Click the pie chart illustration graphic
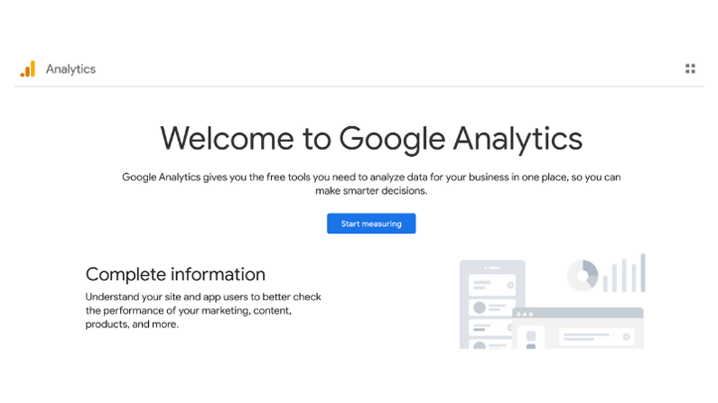 (x=583, y=276)
